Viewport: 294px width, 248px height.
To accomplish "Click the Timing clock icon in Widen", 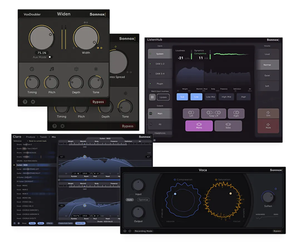I will [x=32, y=69].
